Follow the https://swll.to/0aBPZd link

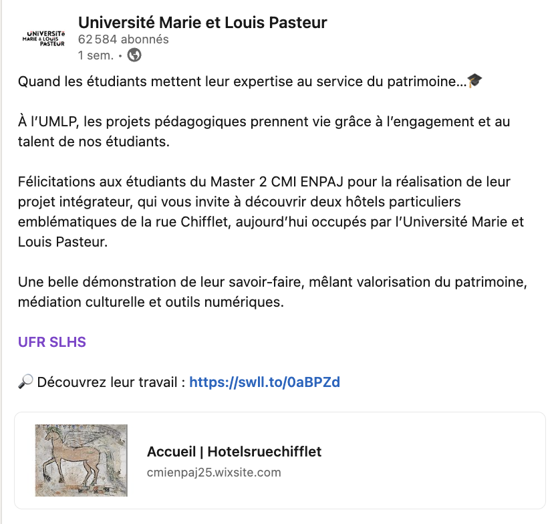click(x=265, y=382)
